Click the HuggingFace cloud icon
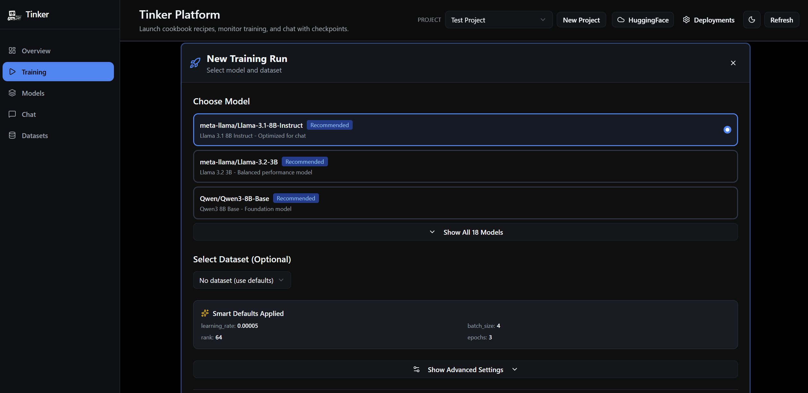Screen dimensions: 808x393 tap(621, 20)
